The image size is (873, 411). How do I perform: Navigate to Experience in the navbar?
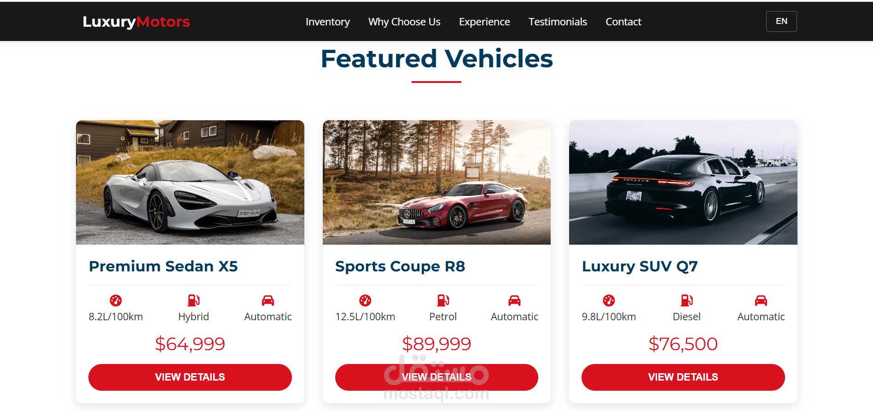coord(484,22)
